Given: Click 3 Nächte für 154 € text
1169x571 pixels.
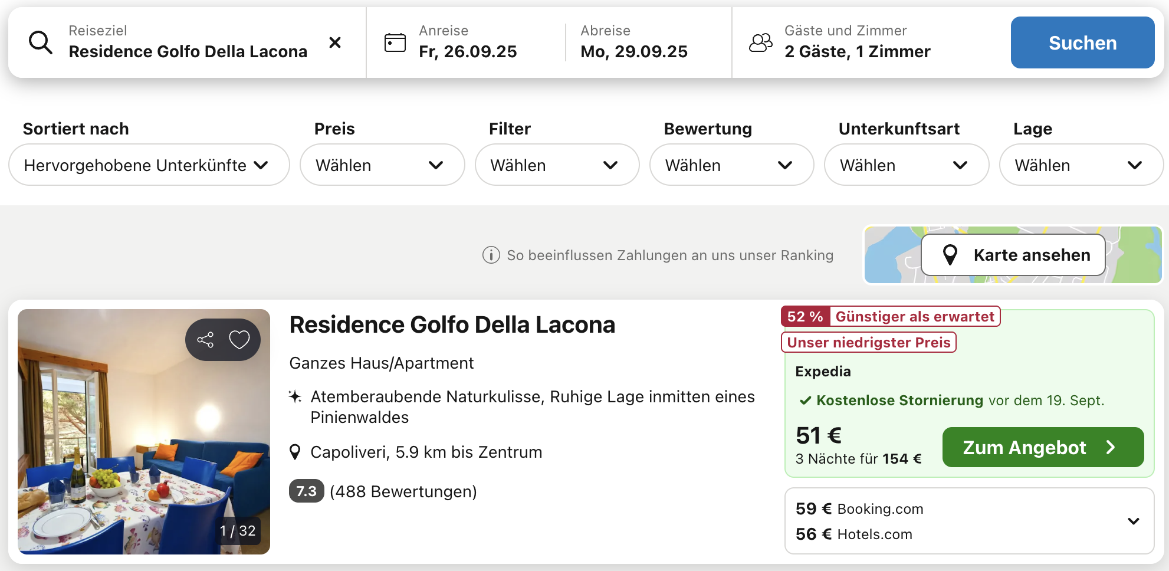Looking at the screenshot, I should [858, 459].
